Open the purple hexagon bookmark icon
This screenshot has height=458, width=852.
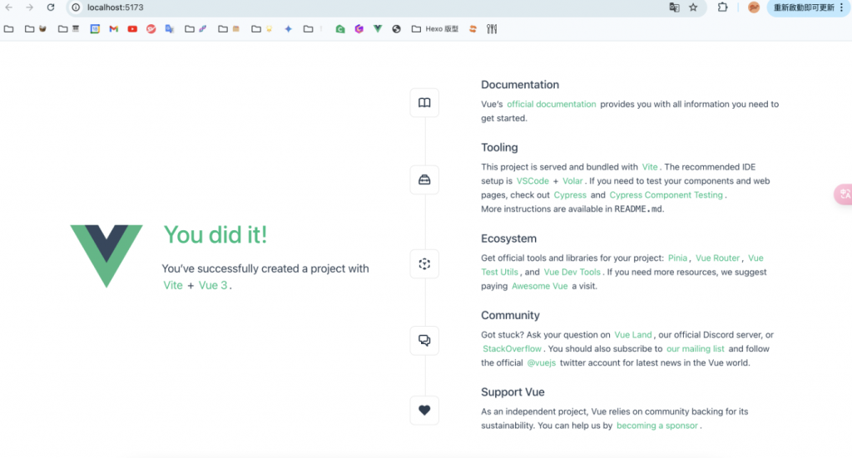point(359,29)
